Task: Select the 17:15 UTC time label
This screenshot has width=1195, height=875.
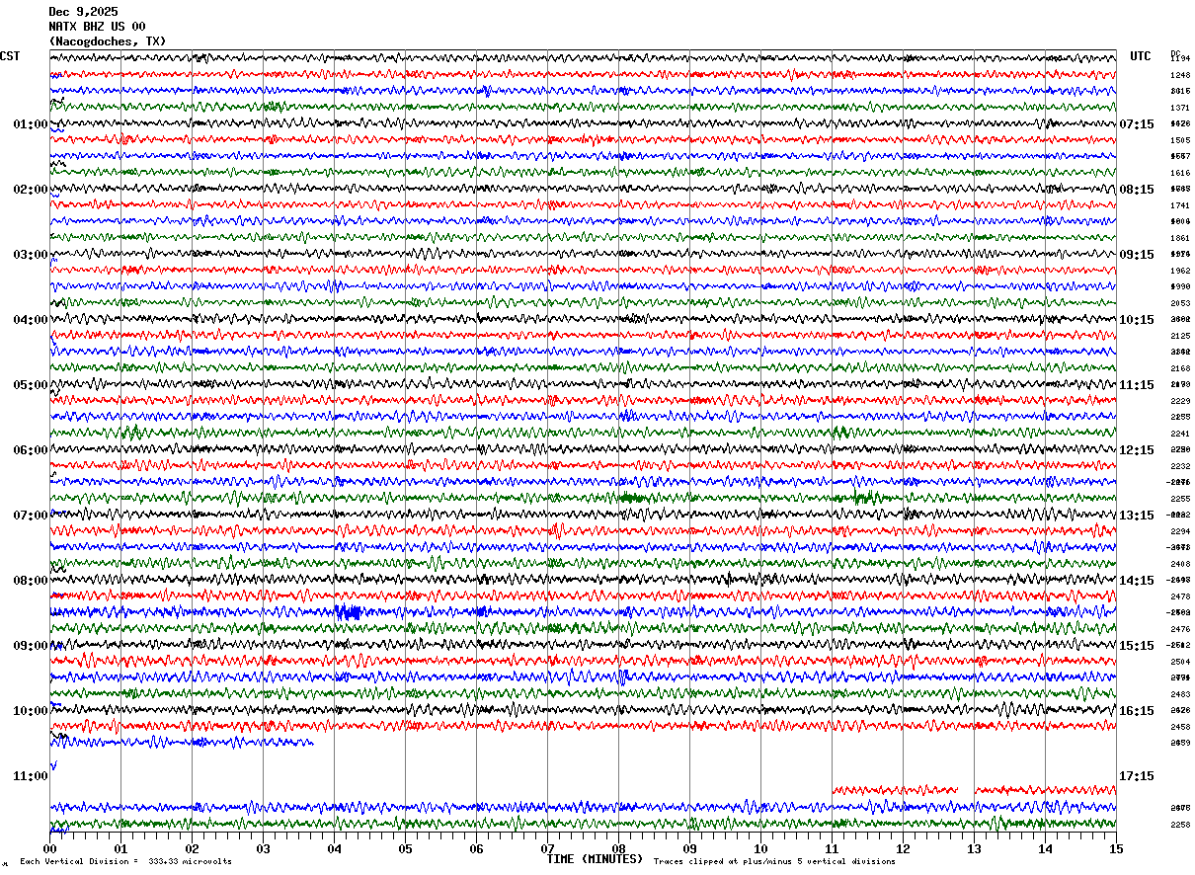Action: tap(1137, 776)
